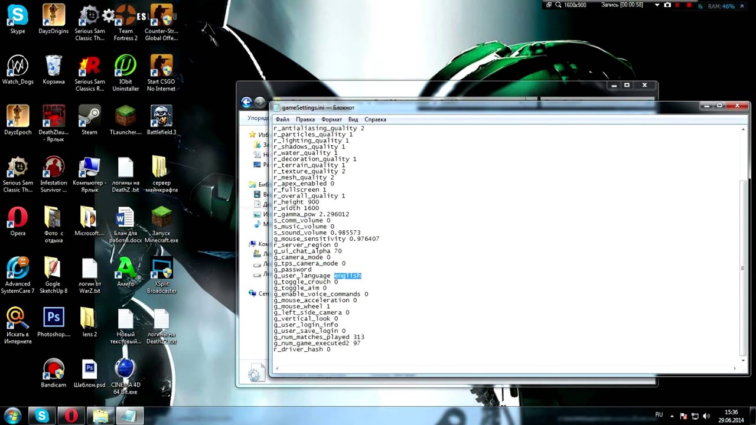Open the lens 2 folder
The height and width of the screenshot is (425, 756).
[90, 322]
